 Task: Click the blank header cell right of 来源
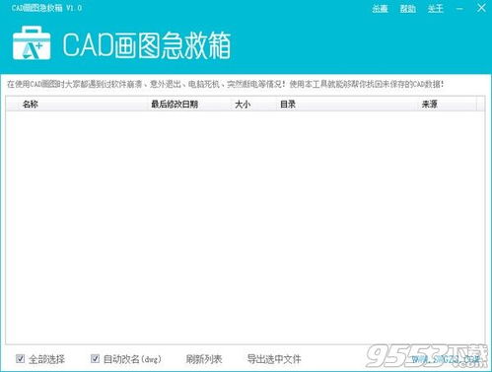point(480,105)
